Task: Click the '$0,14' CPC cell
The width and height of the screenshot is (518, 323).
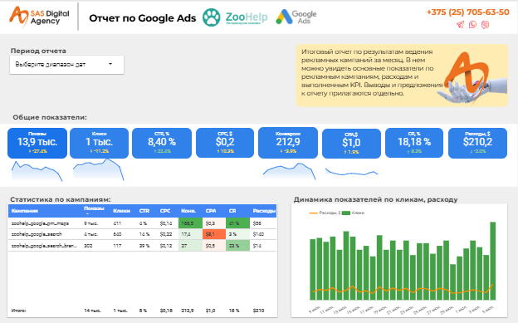Action: coord(166,223)
